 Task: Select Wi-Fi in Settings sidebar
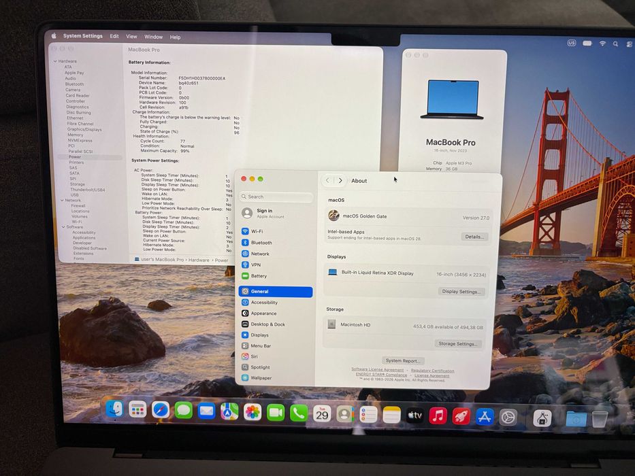pyautogui.click(x=276, y=231)
